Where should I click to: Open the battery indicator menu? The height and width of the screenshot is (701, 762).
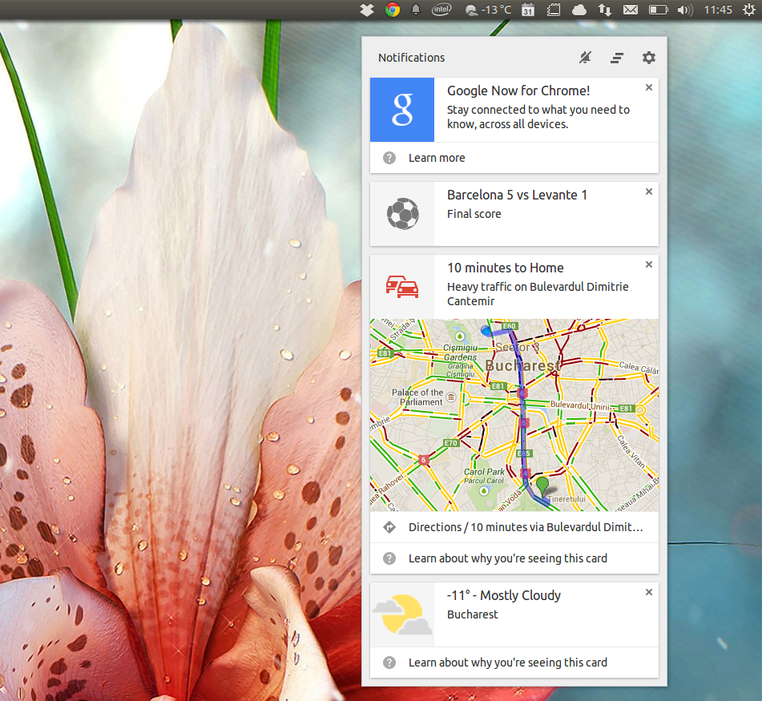click(x=659, y=10)
